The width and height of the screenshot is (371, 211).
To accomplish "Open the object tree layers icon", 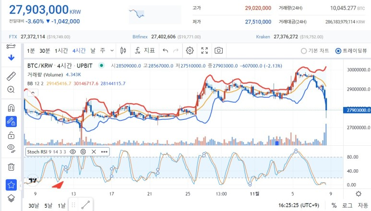I will click(11, 198).
